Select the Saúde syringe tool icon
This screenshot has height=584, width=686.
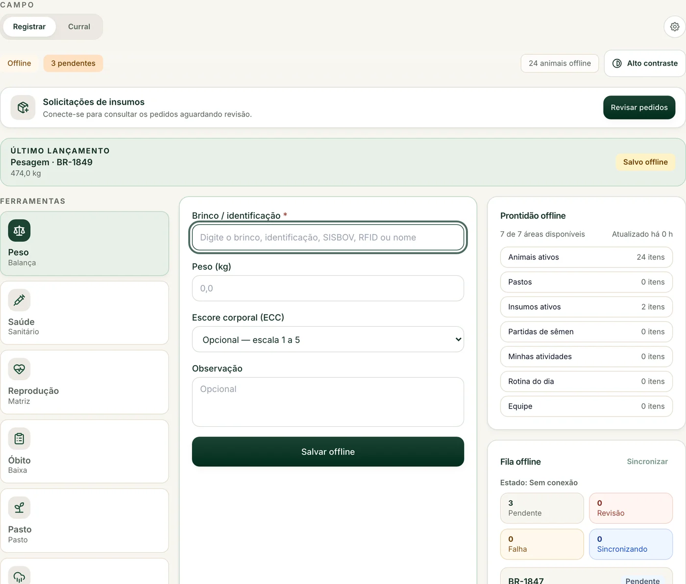(19, 300)
